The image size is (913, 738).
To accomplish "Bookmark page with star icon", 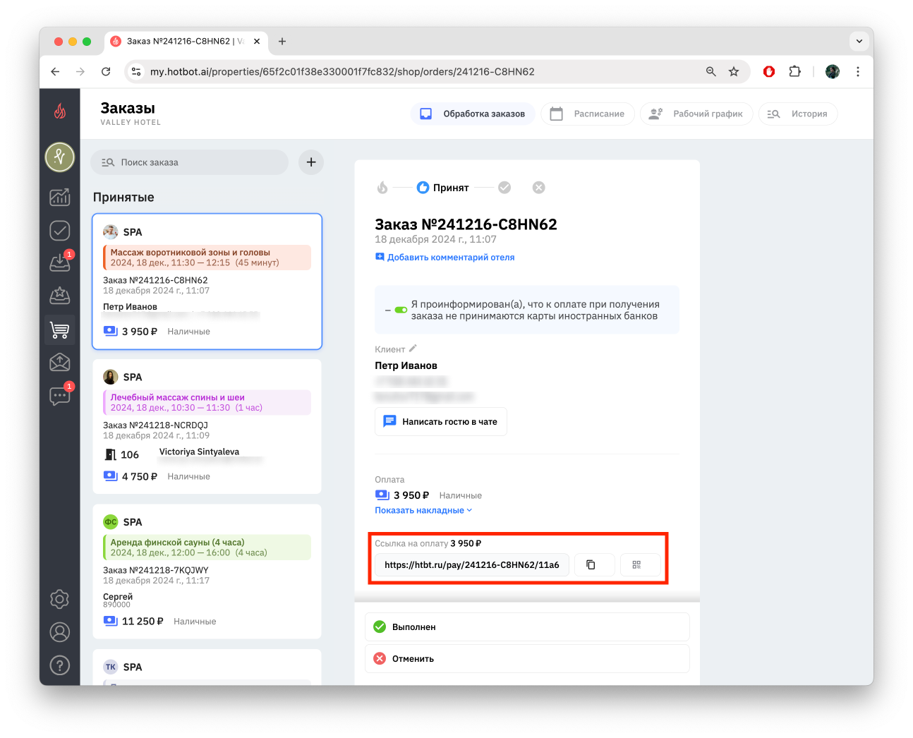I will coord(734,71).
